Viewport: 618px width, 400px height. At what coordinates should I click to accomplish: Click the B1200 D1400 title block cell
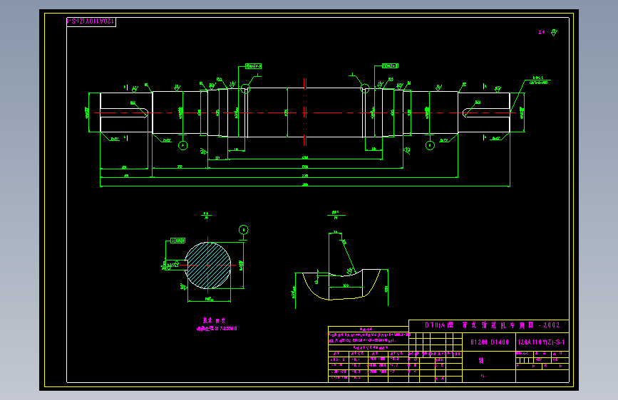[490, 342]
